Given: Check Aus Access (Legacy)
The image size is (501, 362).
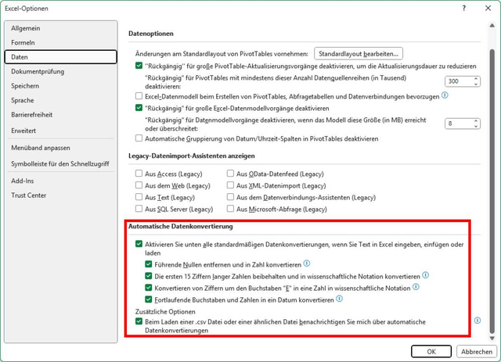Looking at the screenshot, I should (x=139, y=174).
